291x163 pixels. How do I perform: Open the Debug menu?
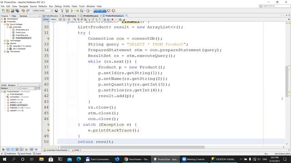[58, 6]
